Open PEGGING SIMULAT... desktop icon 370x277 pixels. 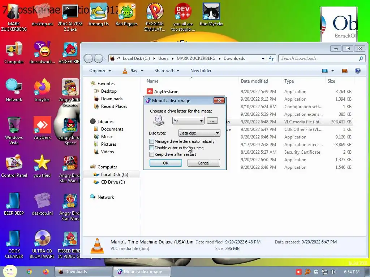[x=155, y=17]
